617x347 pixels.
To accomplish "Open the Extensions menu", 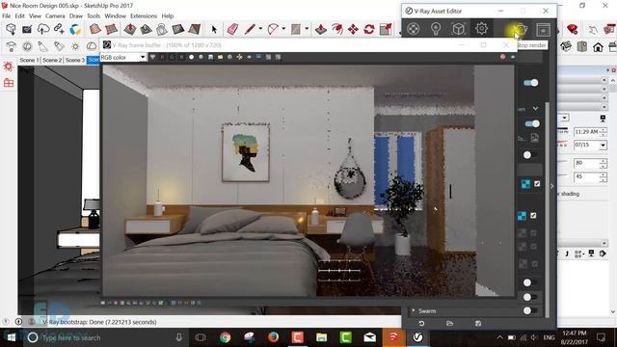I will [144, 16].
